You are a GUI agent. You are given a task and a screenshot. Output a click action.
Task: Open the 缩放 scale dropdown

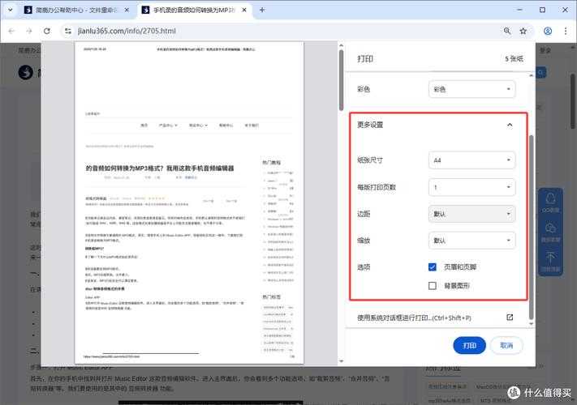pyautogui.click(x=472, y=241)
